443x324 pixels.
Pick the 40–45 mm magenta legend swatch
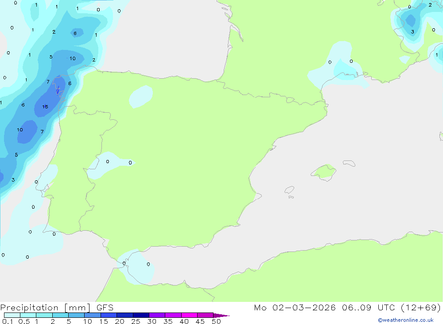click(189, 315)
